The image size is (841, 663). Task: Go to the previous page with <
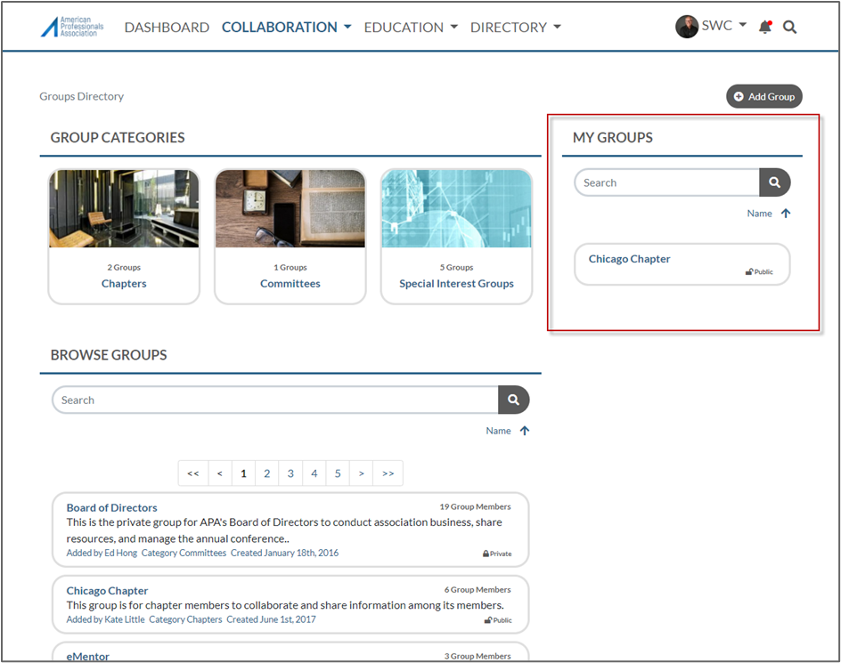(x=220, y=473)
